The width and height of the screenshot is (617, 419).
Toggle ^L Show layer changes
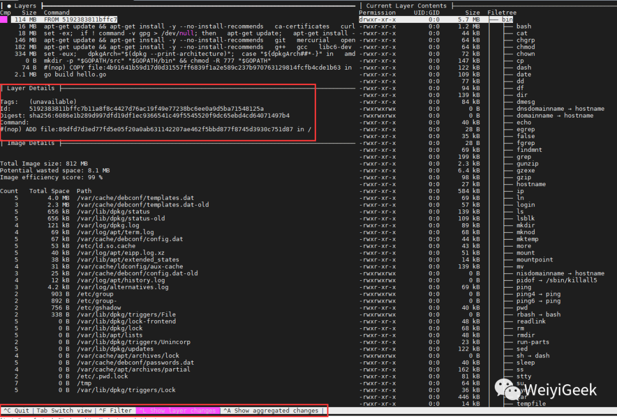(x=178, y=410)
